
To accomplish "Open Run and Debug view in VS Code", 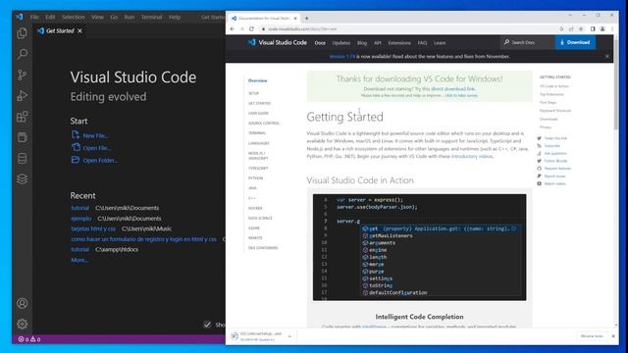I will pos(22,96).
